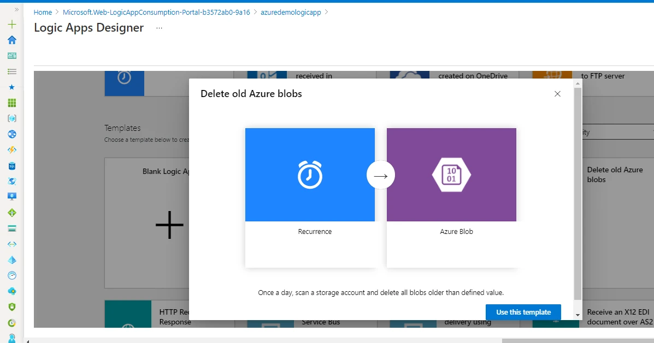Create a new resource from the sidebar
Image resolution: width=654 pixels, height=343 pixels.
[x=11, y=24]
